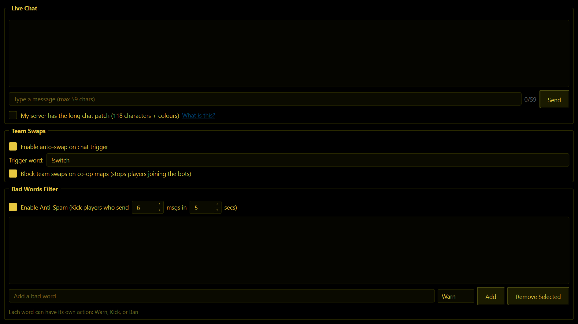The height and width of the screenshot is (324, 578).
Task: Disable the Enable Anti-Spam checkbox
Action: tap(13, 207)
